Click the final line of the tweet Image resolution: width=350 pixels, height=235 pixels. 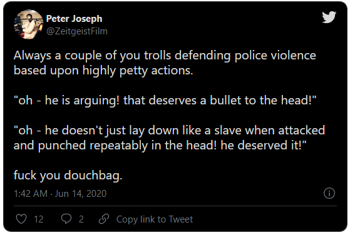[68, 175]
